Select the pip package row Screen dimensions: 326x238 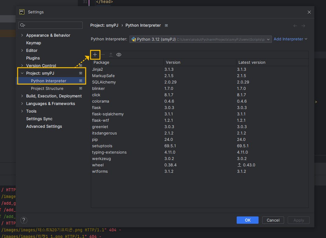200,140
